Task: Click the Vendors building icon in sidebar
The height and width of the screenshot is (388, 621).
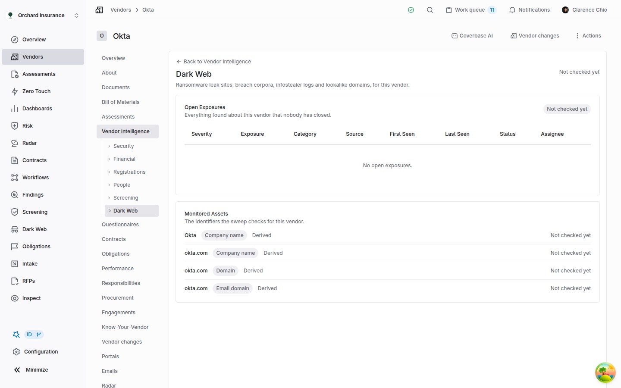Action: 15,57
